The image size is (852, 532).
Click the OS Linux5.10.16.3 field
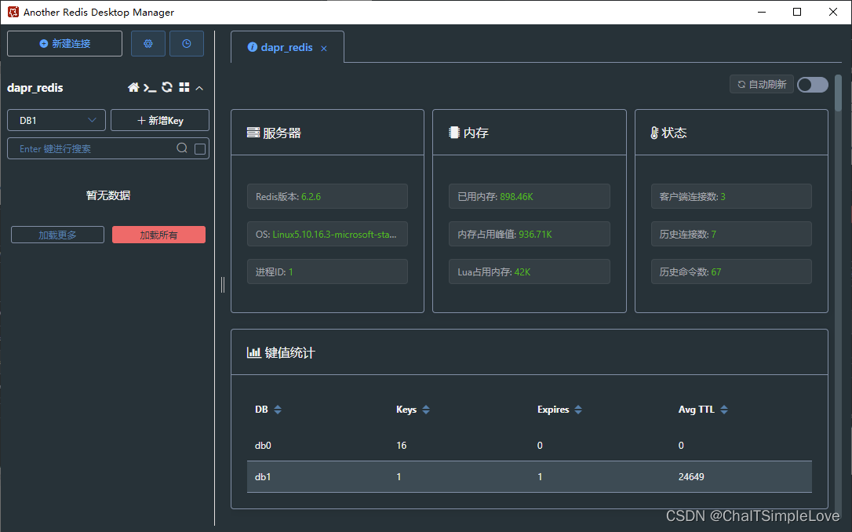tap(327, 234)
